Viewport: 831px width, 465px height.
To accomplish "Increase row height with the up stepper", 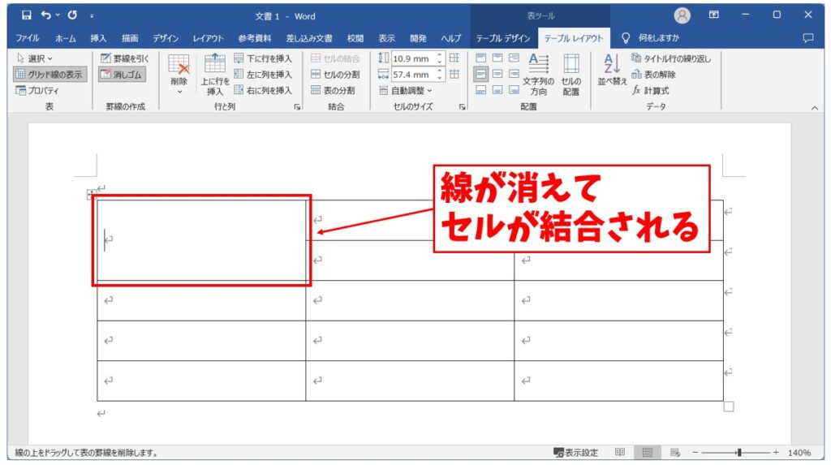I will pos(439,55).
